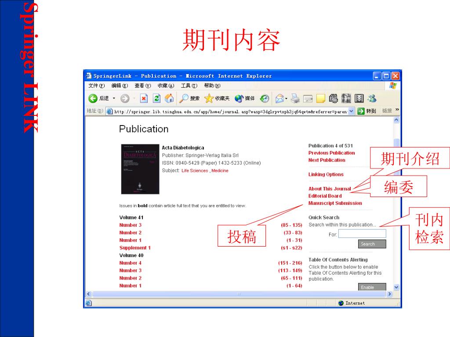Click the Acta Diabetologica cover thumbnail
This screenshot has width=450, height=337.
click(x=140, y=169)
